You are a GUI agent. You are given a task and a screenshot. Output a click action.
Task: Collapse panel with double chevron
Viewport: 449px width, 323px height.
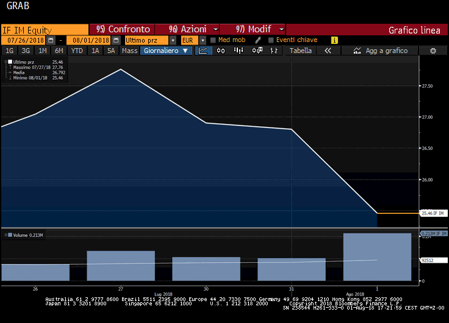[x=328, y=51]
